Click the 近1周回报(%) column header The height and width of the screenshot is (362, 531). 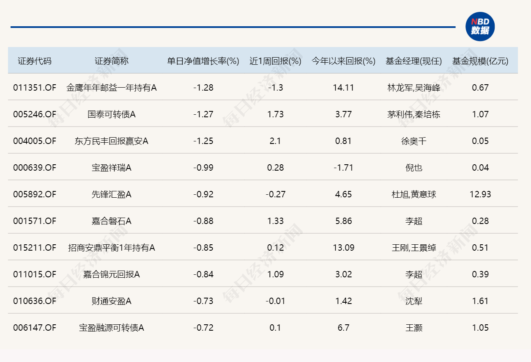[x=275, y=61]
